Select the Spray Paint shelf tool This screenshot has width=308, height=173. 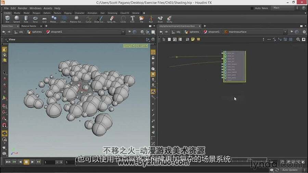(112, 19)
